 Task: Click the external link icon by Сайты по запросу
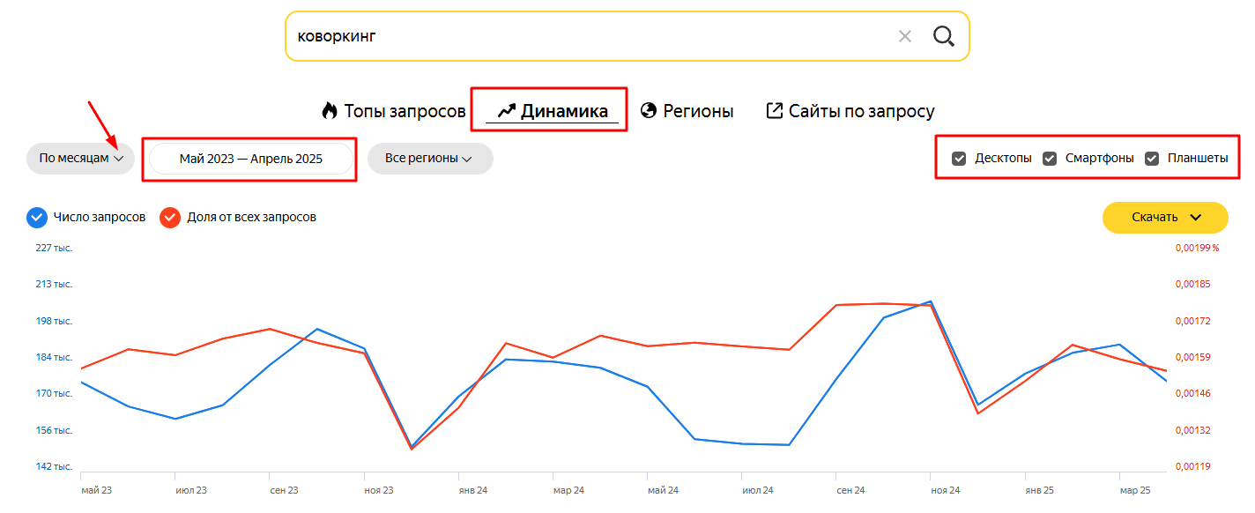pyautogui.click(x=775, y=111)
